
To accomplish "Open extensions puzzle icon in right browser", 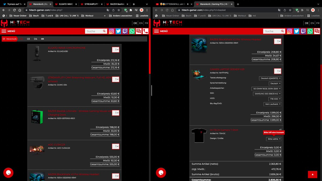I will pos(302,10).
